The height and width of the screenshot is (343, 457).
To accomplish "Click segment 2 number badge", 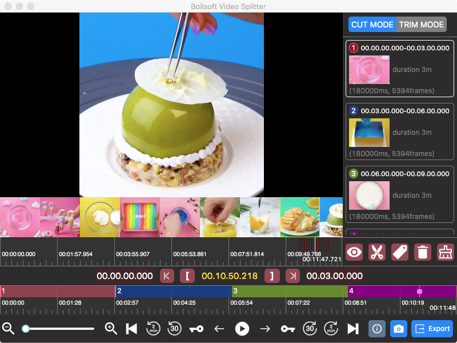I will pyautogui.click(x=354, y=111).
